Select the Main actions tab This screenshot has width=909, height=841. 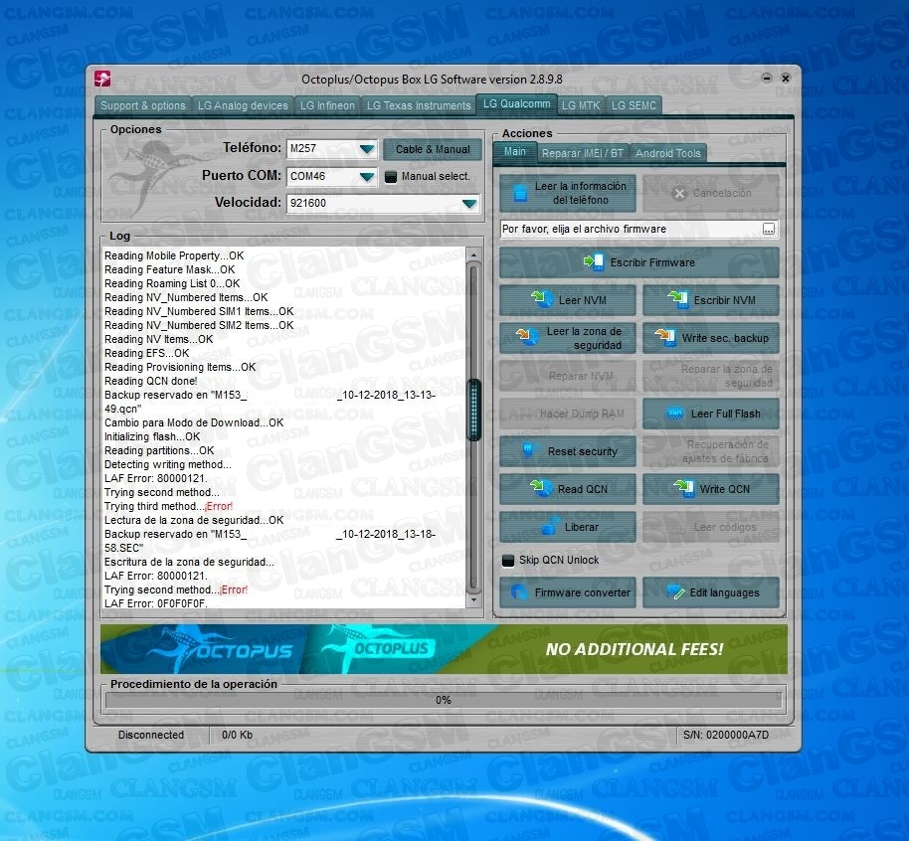click(514, 152)
